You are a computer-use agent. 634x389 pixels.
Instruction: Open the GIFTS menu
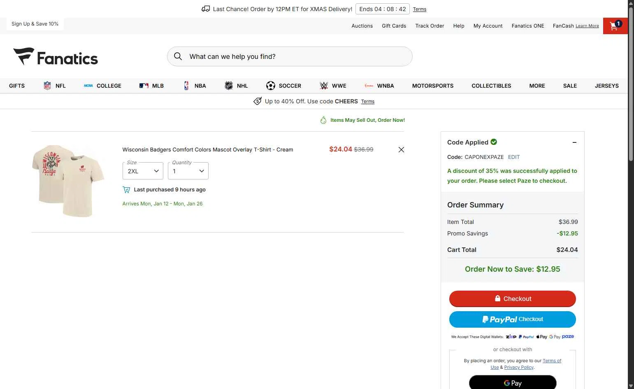(17, 86)
